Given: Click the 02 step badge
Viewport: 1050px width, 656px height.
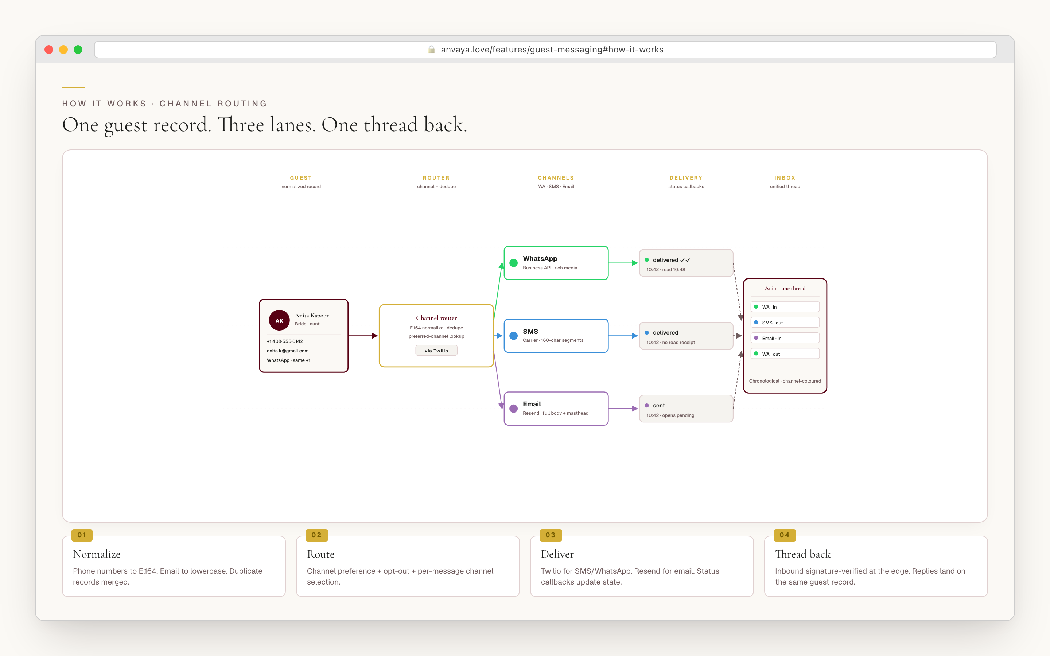Looking at the screenshot, I should [316, 535].
